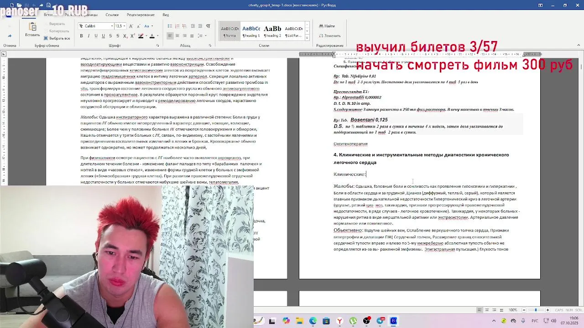The image size is (584, 328).
Task: Click the New document icon in quick access
Action: (12, 5)
